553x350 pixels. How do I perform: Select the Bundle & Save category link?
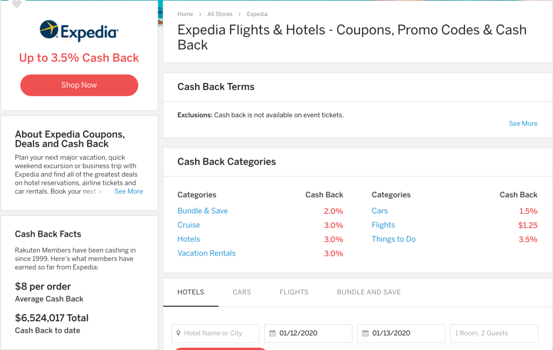tap(202, 211)
